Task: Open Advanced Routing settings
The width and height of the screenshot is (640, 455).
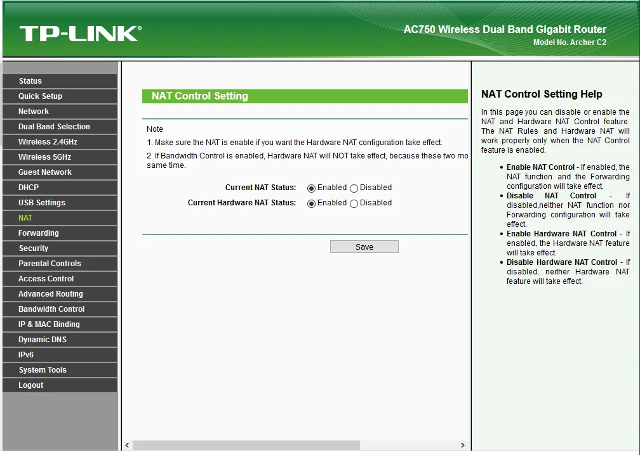Action: [60, 293]
